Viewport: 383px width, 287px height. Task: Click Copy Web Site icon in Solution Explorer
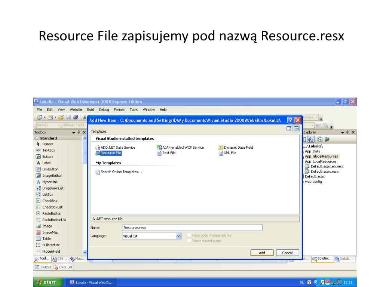click(x=320, y=139)
